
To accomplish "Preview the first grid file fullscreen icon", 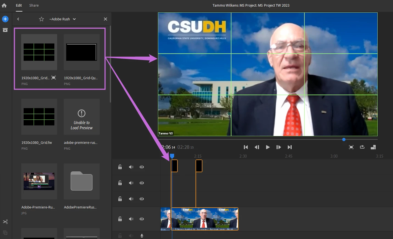I will coord(54,78).
